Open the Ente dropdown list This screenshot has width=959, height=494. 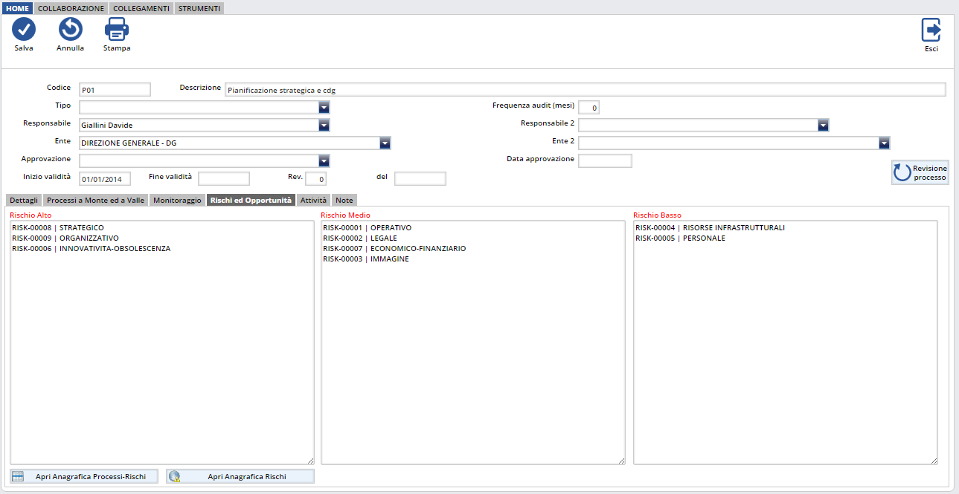coord(385,143)
